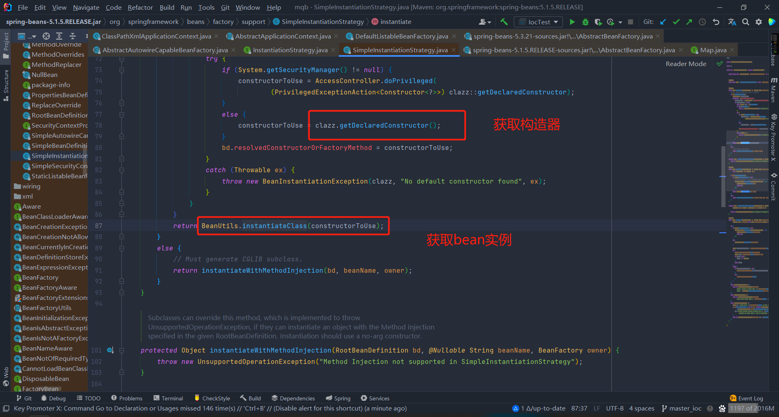Push commits with the Git push arrow
Image resolution: width=779 pixels, height=417 pixels.
(x=689, y=22)
